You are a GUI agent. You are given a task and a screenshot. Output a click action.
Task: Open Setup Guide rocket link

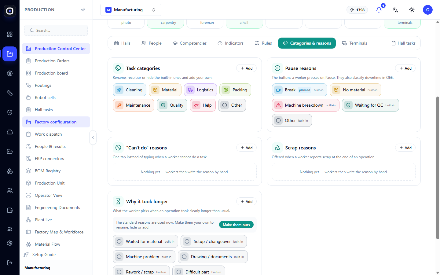click(x=40, y=255)
